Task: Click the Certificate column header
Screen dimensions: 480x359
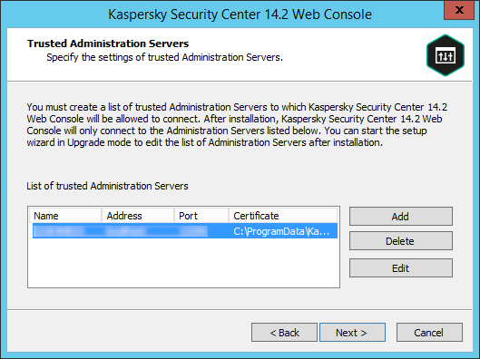Action: pos(283,216)
